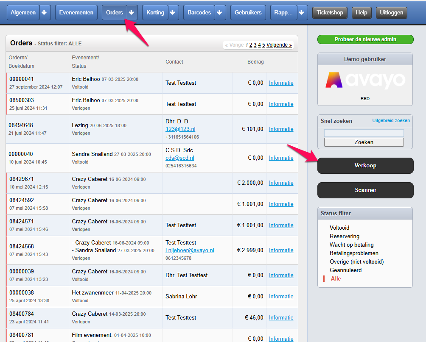The width and height of the screenshot is (426, 342).
Task: Click the Contact column header
Action: pos(174,61)
